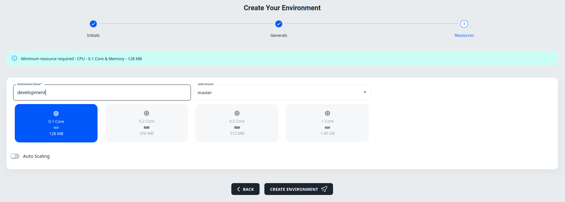Click the memory icon above 256 MB
This screenshot has width=565, height=202.
tap(147, 127)
